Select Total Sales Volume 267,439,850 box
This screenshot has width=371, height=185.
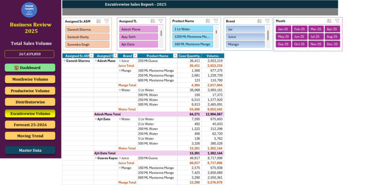[x=29, y=54]
